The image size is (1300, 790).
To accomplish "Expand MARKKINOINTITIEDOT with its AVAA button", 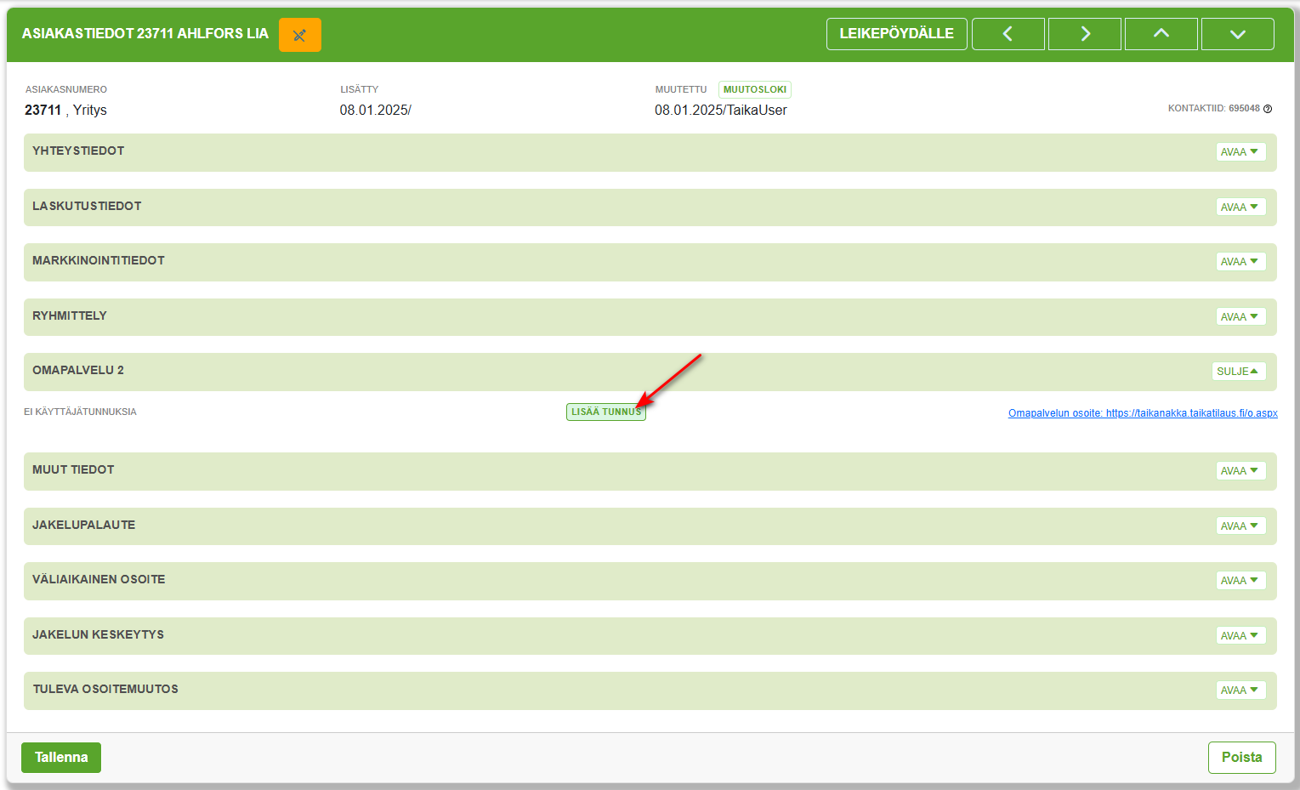I will click(1240, 262).
